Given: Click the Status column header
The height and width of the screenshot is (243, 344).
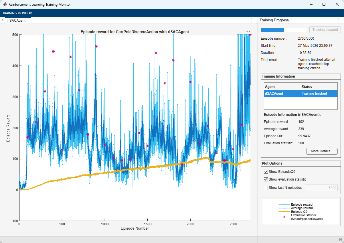Looking at the screenshot, I should click(x=319, y=86).
